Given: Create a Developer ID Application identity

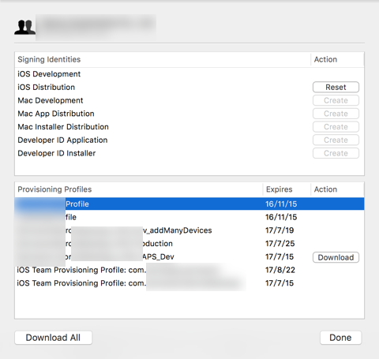Looking at the screenshot, I should click(x=336, y=140).
